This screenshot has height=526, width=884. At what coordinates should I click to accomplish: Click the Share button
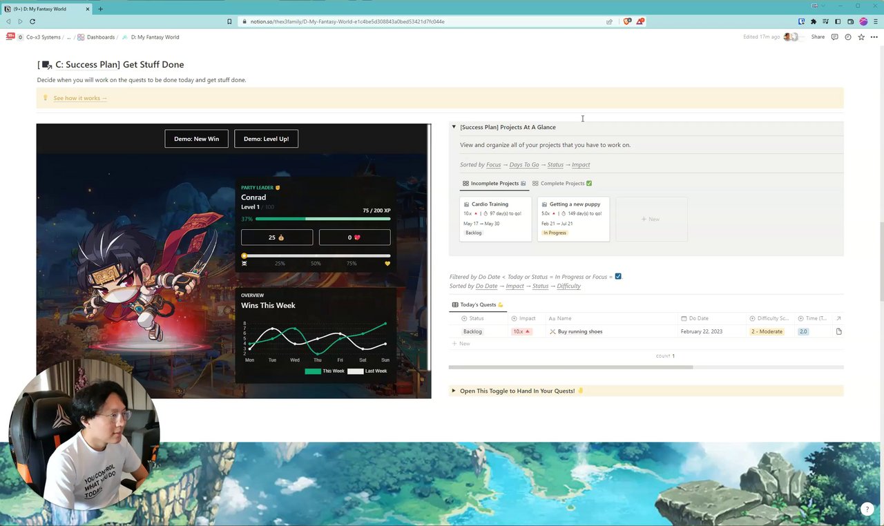818,37
